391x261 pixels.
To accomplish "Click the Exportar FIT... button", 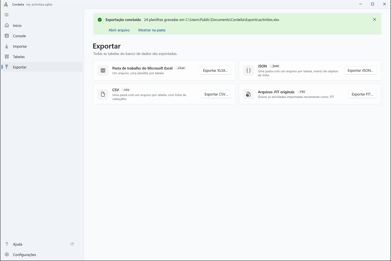I will tap(362, 94).
